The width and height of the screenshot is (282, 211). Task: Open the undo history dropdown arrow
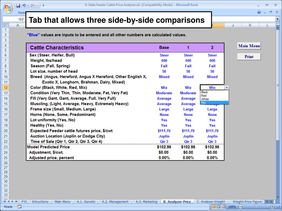tap(28, 5)
